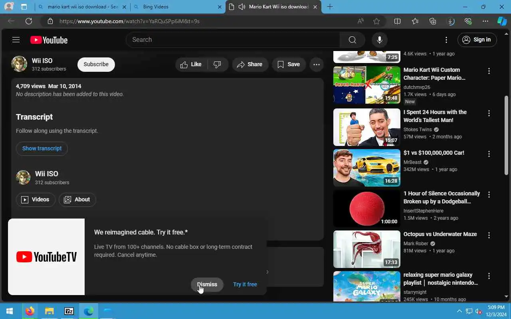
Task: Subscribe to Wii ISO channel
Action: (x=96, y=64)
